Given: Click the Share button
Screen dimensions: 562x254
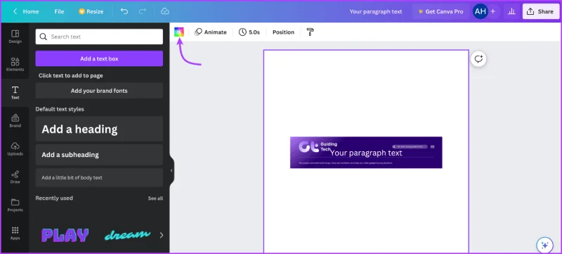Looking at the screenshot, I should (x=540, y=11).
